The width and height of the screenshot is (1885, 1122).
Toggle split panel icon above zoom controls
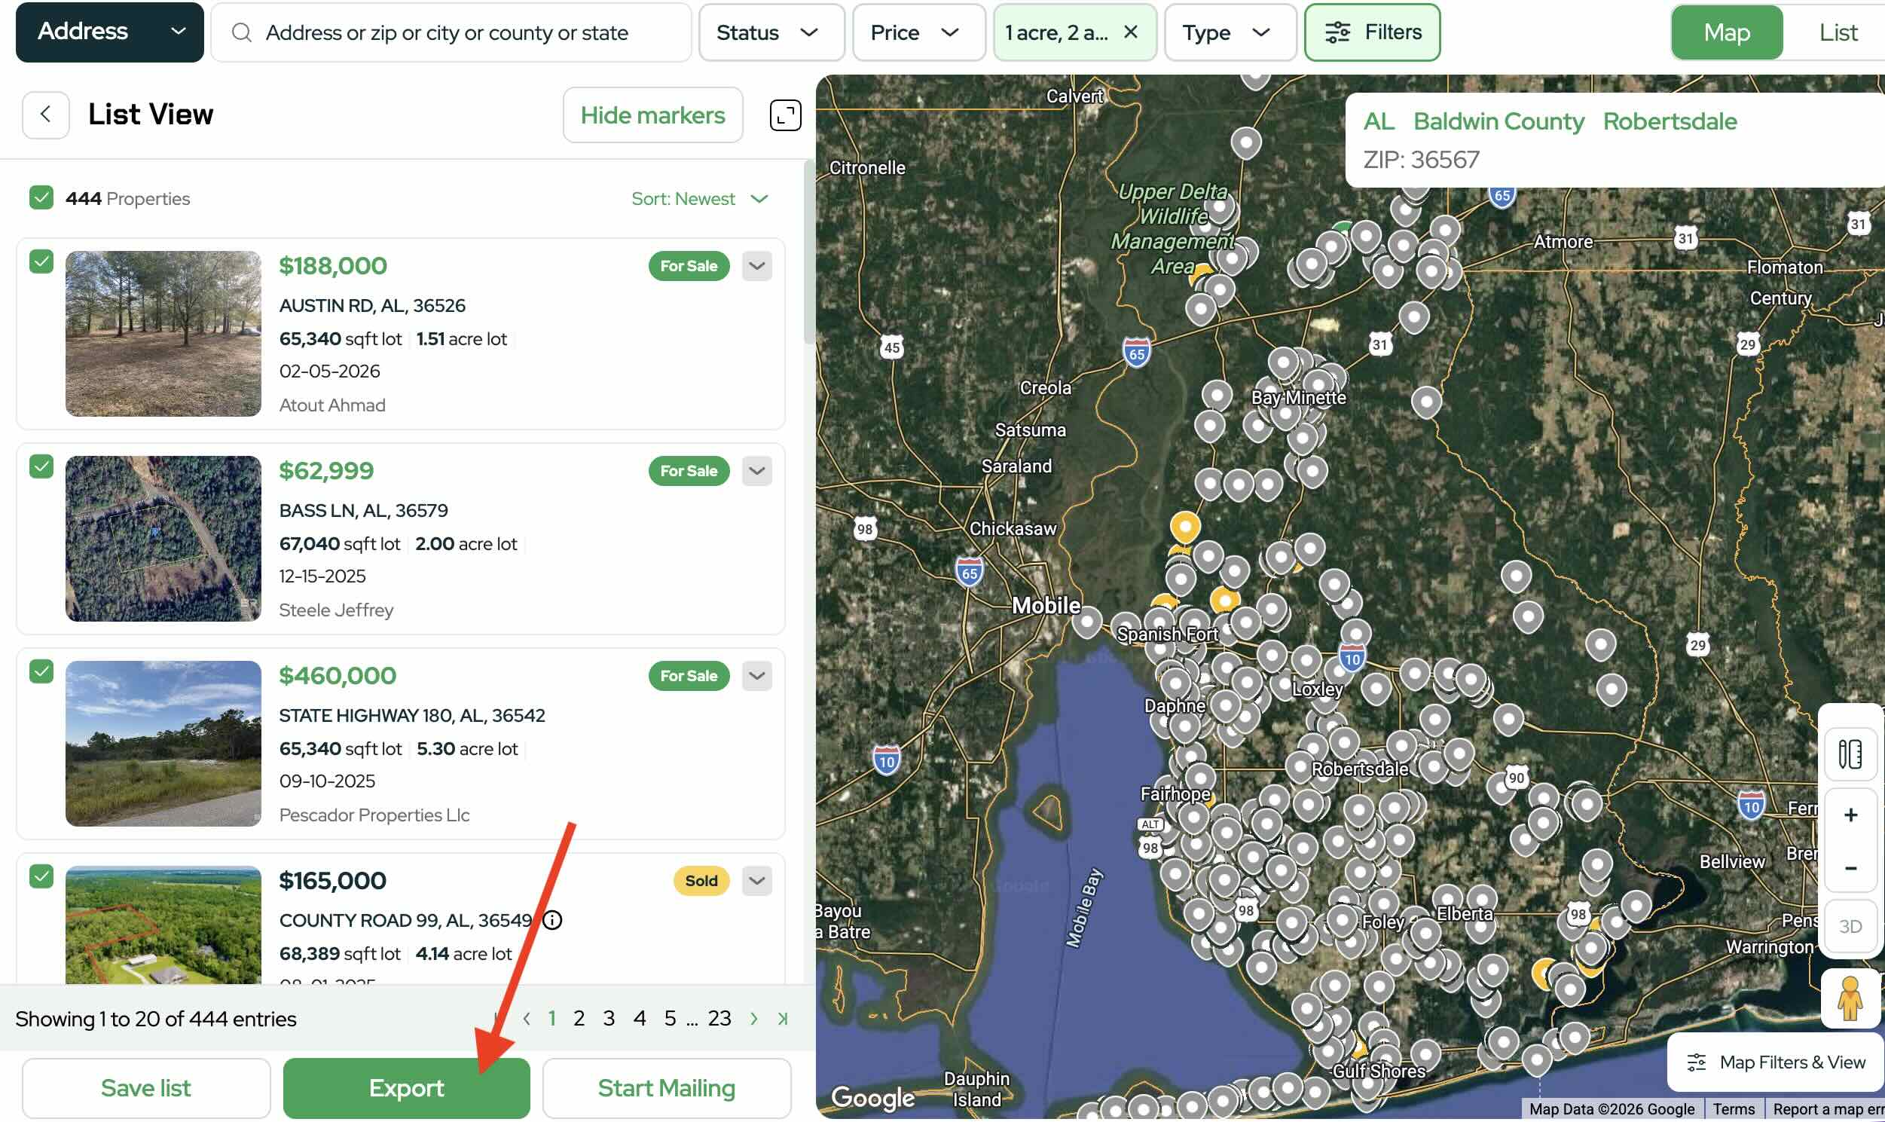coord(1850,754)
